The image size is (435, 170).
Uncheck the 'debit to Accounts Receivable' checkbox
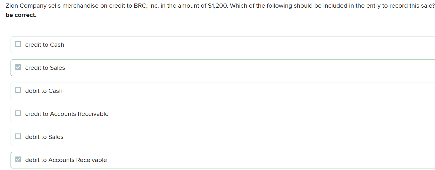18,160
